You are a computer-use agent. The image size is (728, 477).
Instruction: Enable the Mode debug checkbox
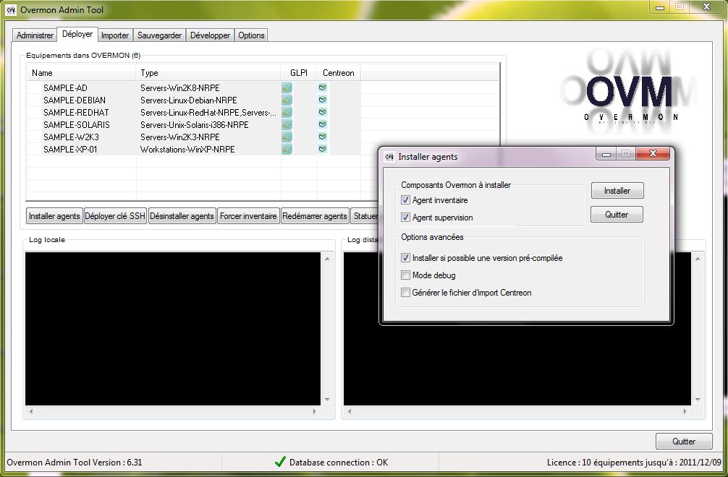[405, 275]
